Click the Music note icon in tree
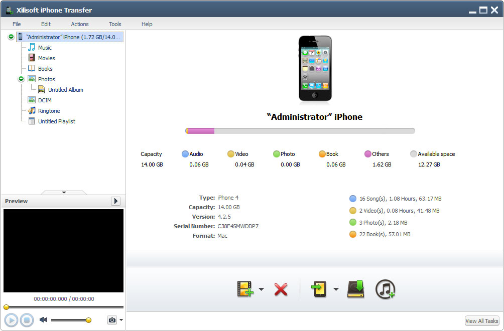 [x=32, y=48]
